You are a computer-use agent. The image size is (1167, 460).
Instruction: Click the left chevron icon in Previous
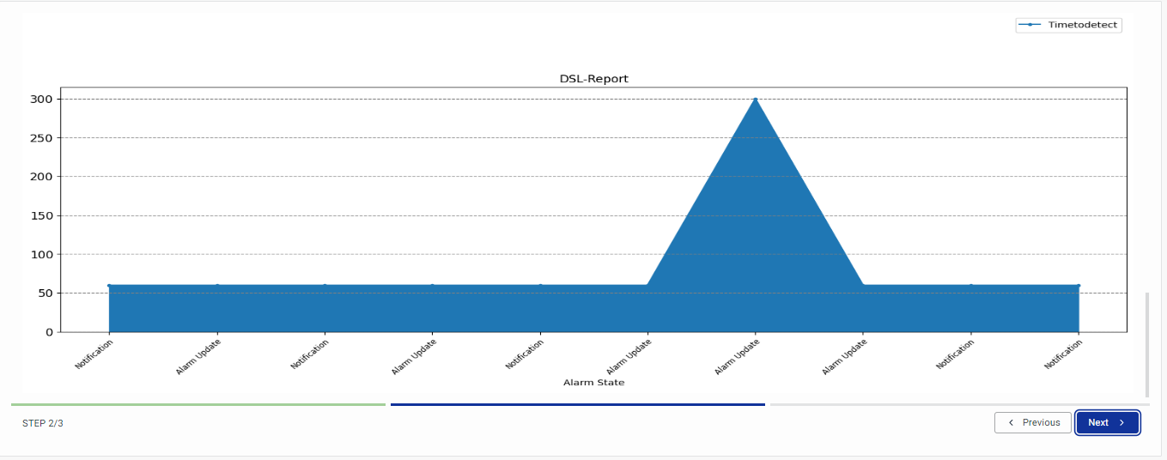[1011, 423]
